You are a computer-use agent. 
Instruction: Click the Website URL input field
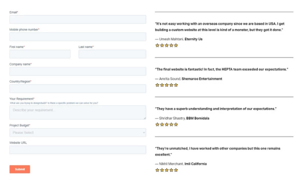pyautogui.click(x=78, y=150)
